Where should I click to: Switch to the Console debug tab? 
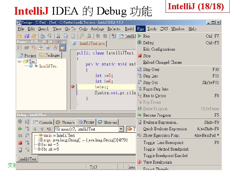point(43,122)
